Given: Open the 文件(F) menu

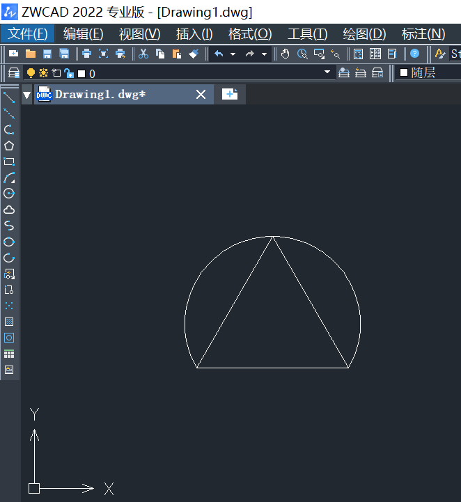Looking at the screenshot, I should [28, 33].
